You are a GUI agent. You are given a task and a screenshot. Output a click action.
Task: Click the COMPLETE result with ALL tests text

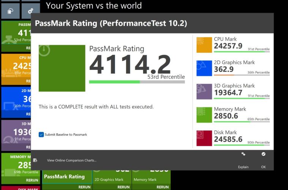tap(96, 107)
